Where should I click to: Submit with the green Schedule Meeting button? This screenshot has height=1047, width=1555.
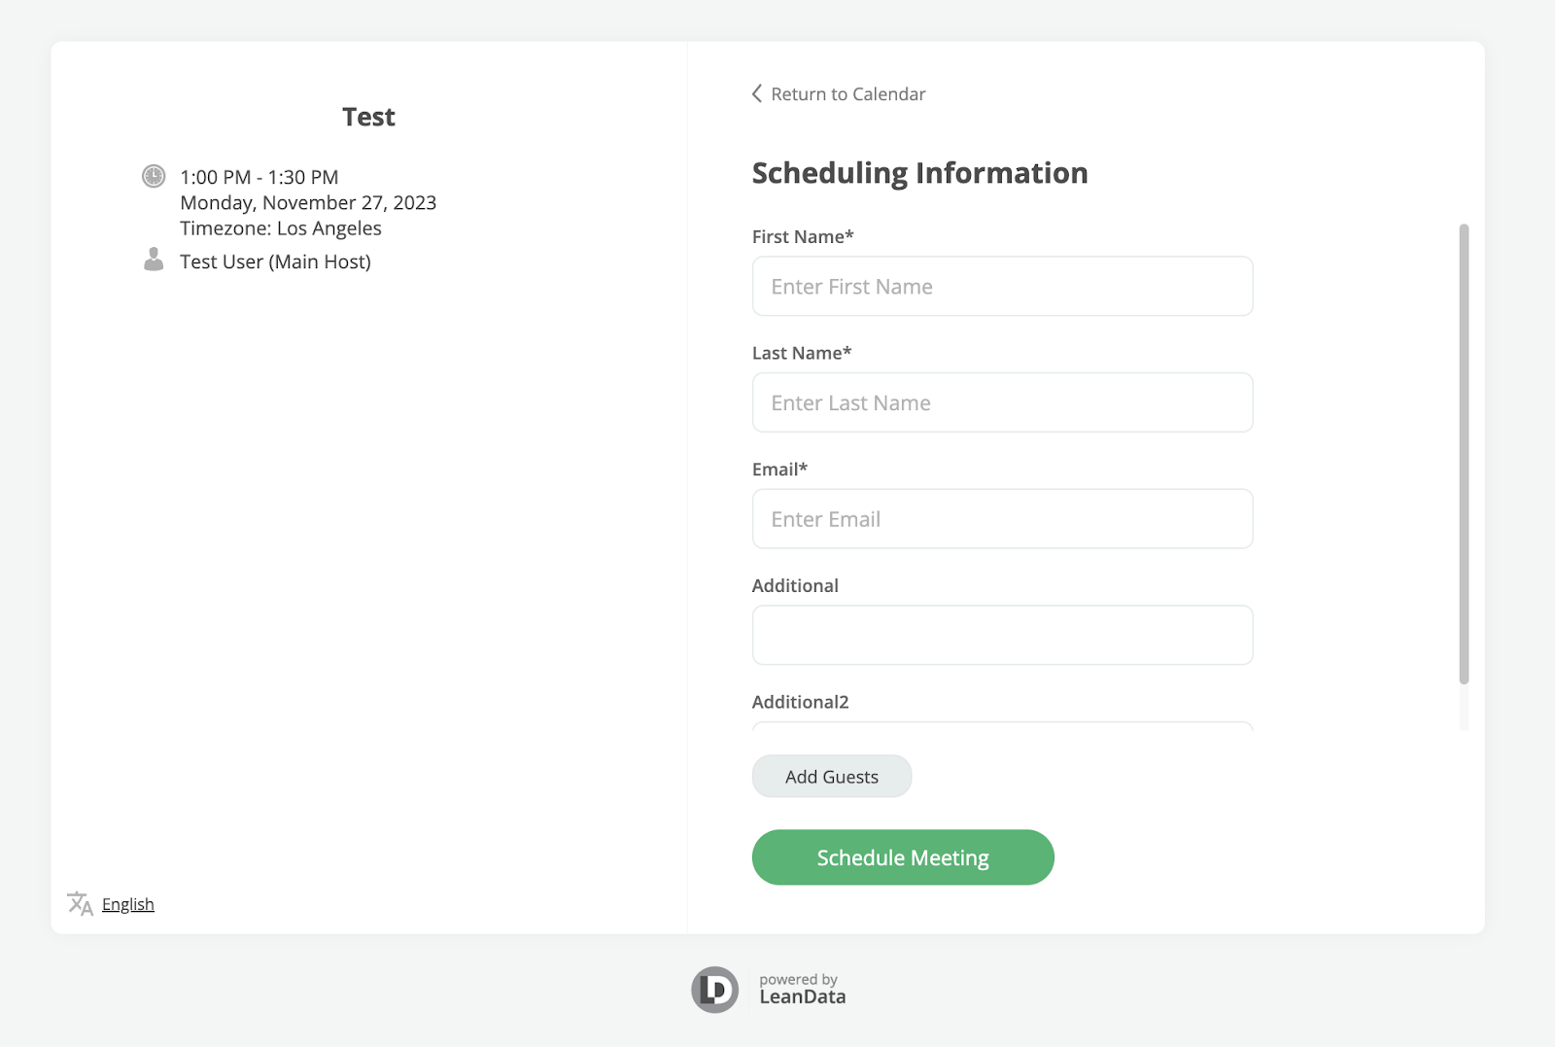pyautogui.click(x=903, y=857)
